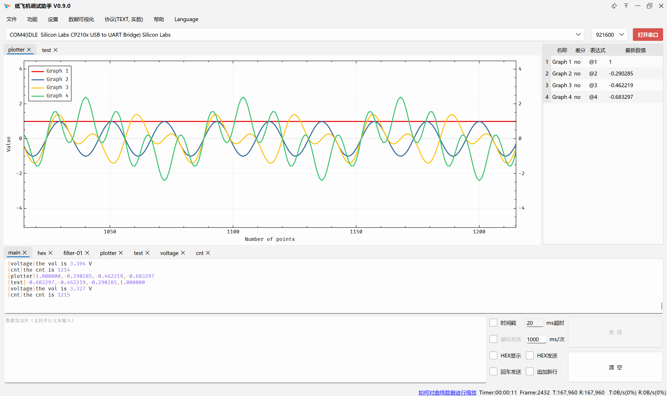Close the filter-01 tab with X icon
667x396 pixels.
pos(87,253)
